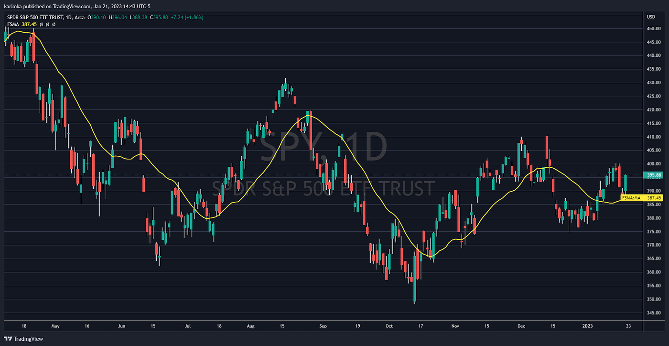669x346 pixels.
Task: Click the 16 date label on the time axis
Action: (x=86, y=326)
